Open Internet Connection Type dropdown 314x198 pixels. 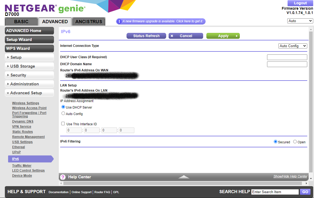pyautogui.click(x=293, y=46)
